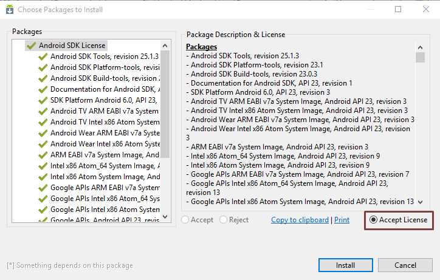Click Packages list scroll up arrow
Viewport: 440px width, 280px height.
[165, 46]
